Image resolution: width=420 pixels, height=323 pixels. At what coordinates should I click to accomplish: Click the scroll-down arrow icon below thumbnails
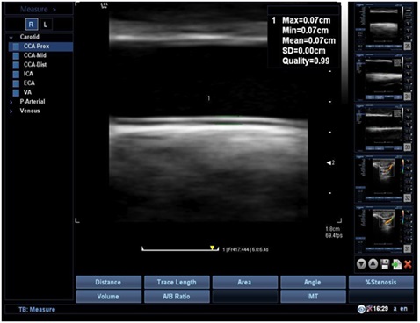[361, 264]
